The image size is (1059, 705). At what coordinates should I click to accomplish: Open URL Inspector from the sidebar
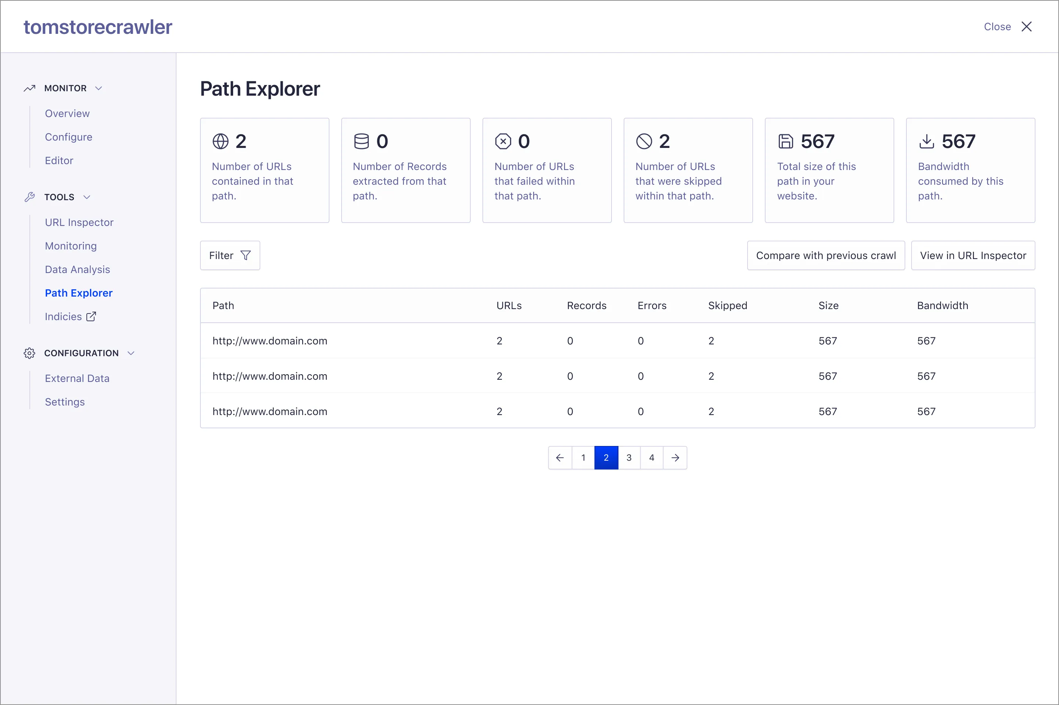[79, 222]
